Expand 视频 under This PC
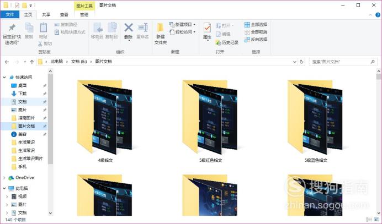The image size is (382, 224). pyautogui.click(x=7, y=196)
